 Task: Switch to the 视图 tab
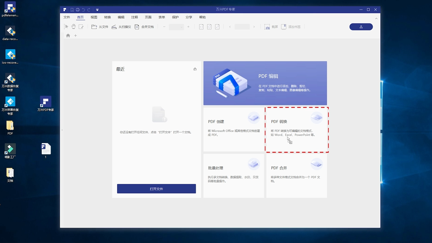(x=94, y=17)
